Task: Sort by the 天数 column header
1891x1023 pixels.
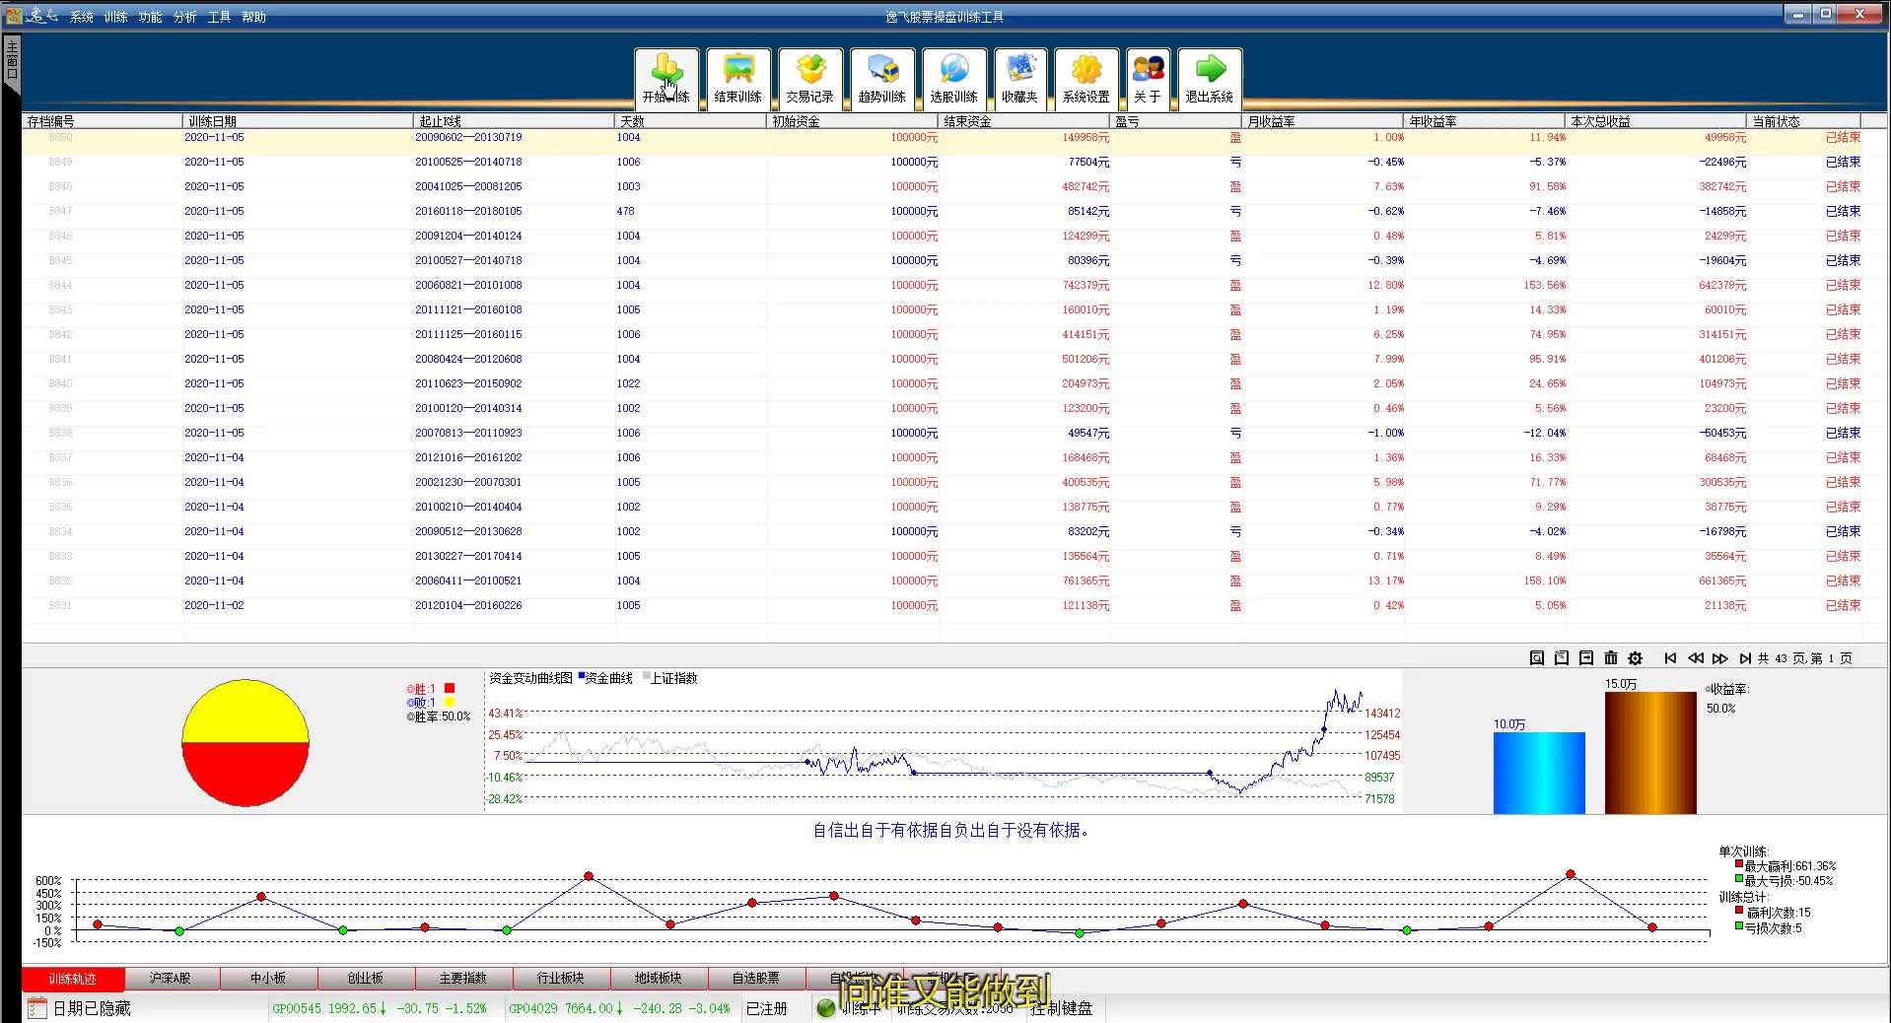Action: point(690,121)
